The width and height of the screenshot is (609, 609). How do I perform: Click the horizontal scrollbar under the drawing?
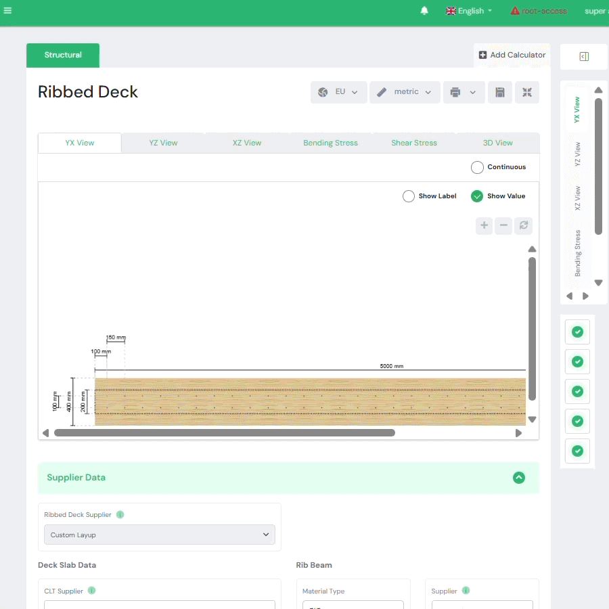point(224,432)
